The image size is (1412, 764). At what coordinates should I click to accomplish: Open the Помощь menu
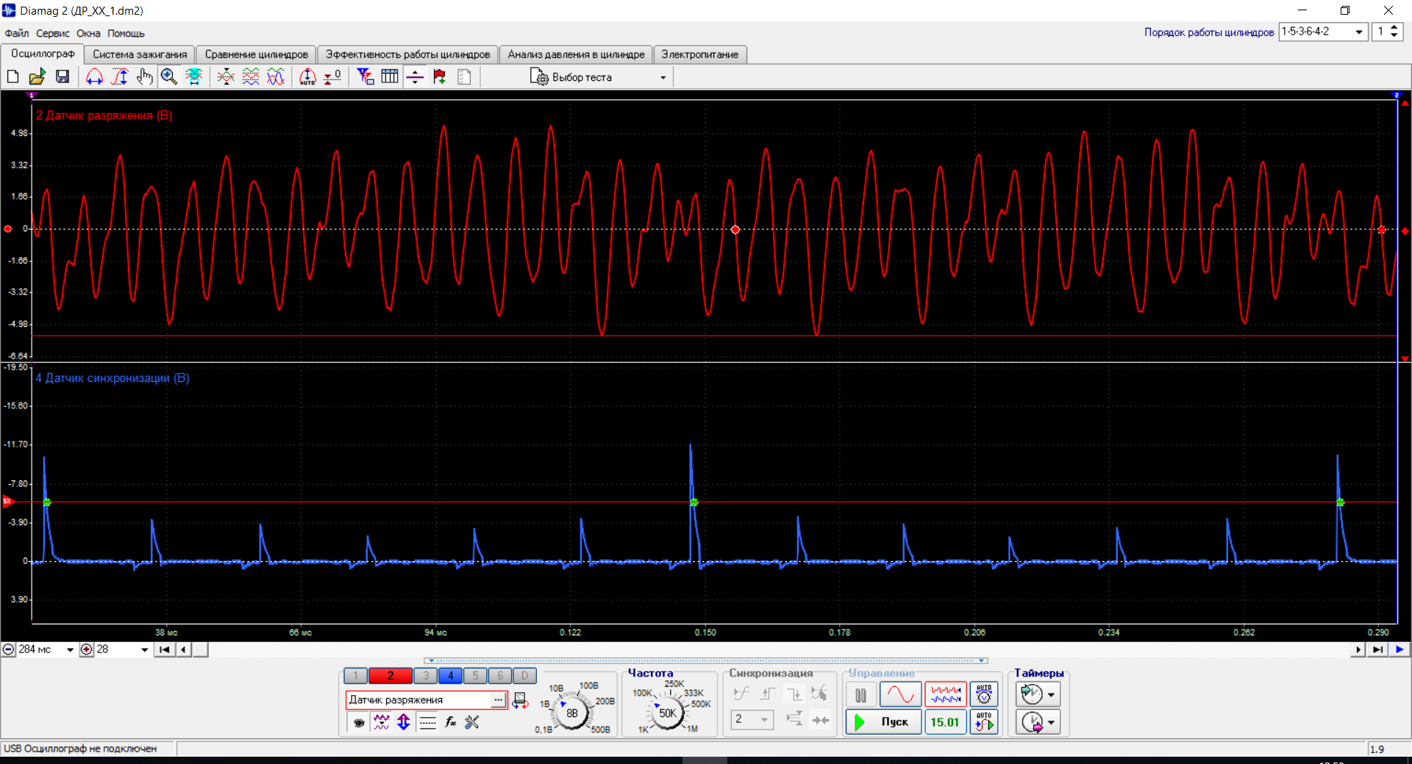(x=126, y=33)
